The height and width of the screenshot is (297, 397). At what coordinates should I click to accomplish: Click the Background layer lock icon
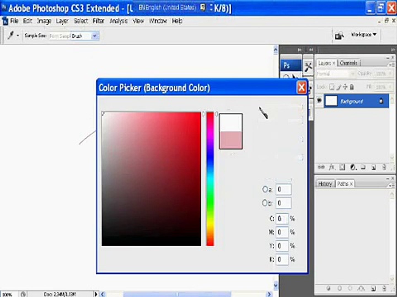(x=381, y=101)
